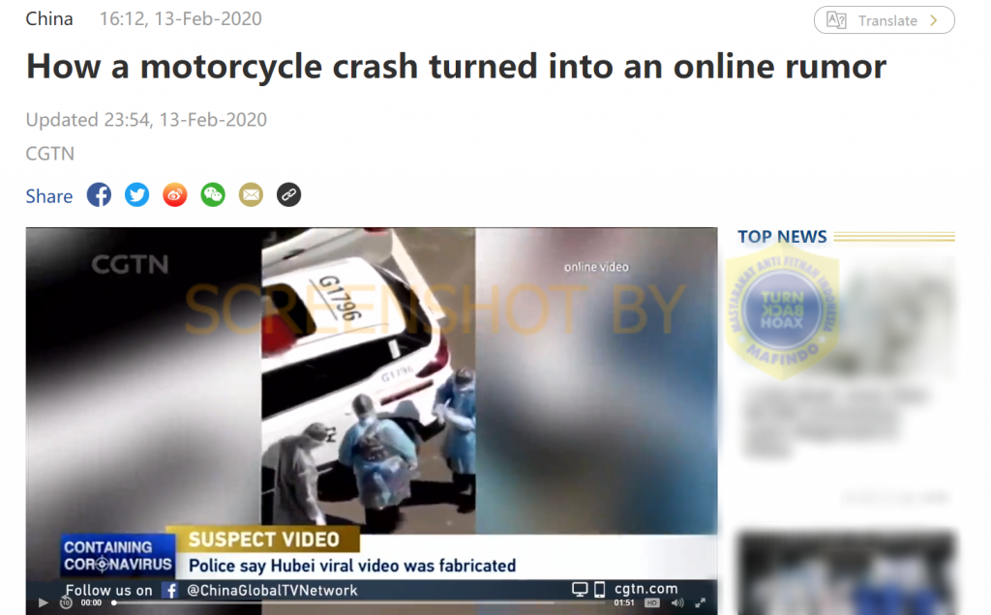Share article via Weibo icon
This screenshot has height=615, width=991.
tap(175, 194)
